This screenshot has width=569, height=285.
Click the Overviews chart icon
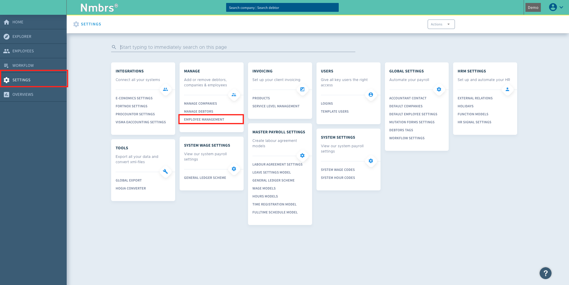pos(7,95)
